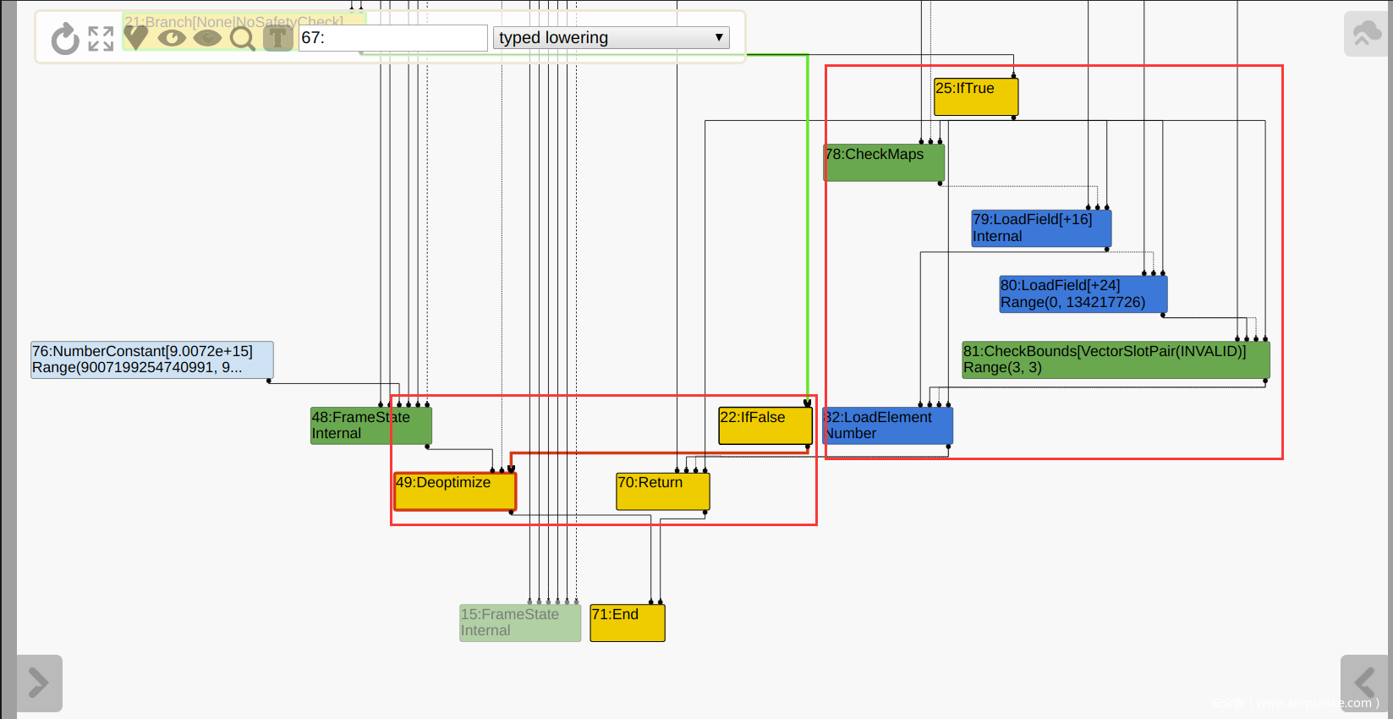
Task: Click the upload cloud icon top right
Action: [x=1366, y=35]
